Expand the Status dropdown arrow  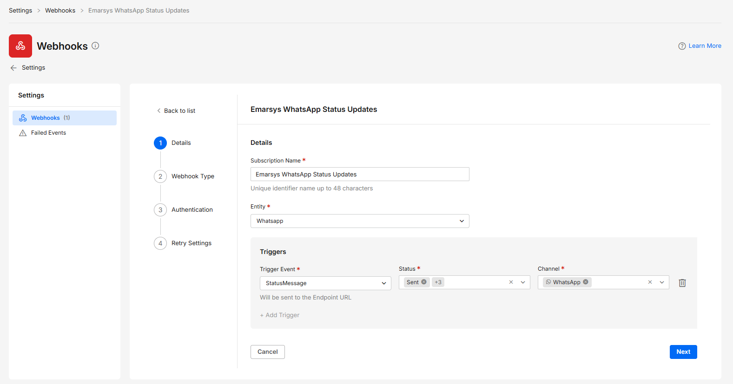pyautogui.click(x=523, y=282)
